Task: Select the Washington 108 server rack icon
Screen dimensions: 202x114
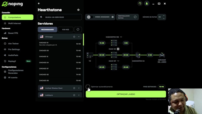Action: [x=114, y=43]
